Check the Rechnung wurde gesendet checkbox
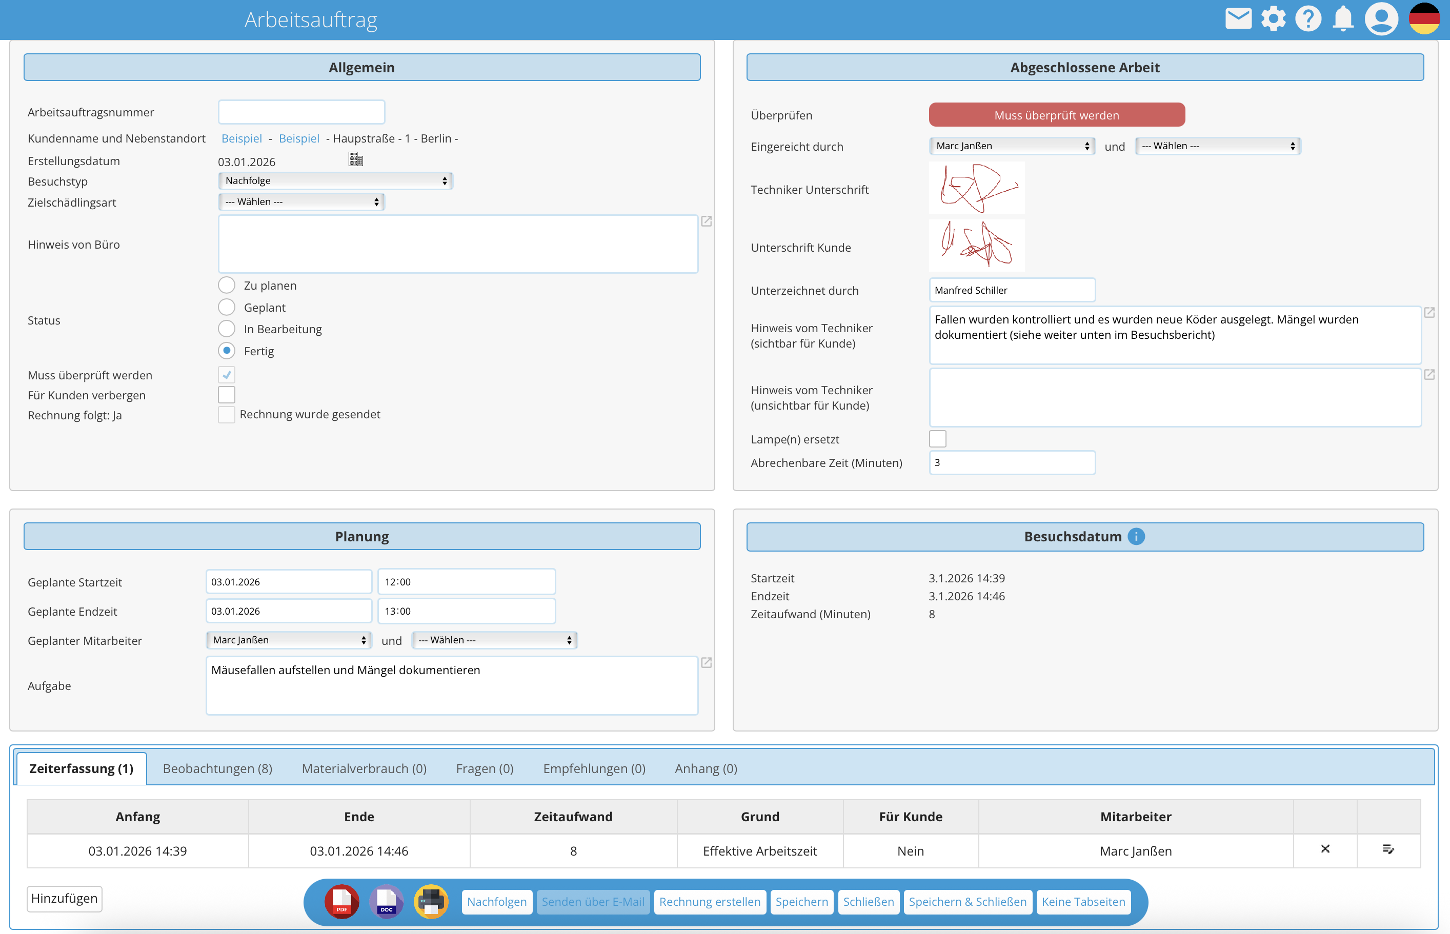 tap(226, 414)
